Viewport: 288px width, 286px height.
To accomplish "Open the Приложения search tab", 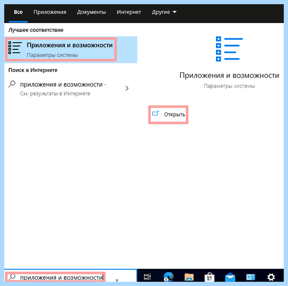I will (x=50, y=12).
